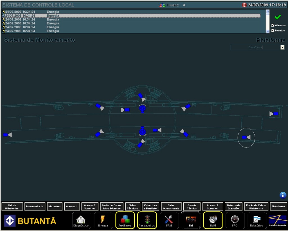Open Porão de Cabos Plataforma view
The width and height of the screenshot is (288, 231).
point(256,206)
